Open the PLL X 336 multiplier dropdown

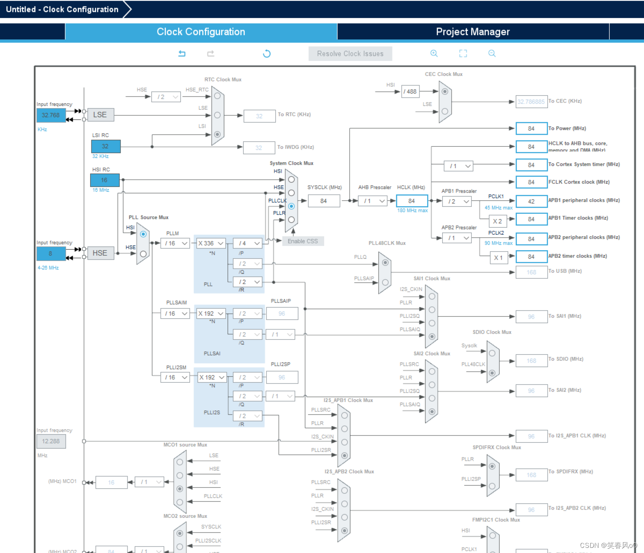[x=211, y=243]
